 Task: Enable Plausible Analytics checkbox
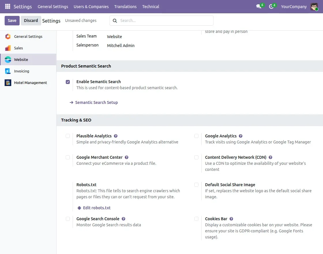click(x=68, y=136)
